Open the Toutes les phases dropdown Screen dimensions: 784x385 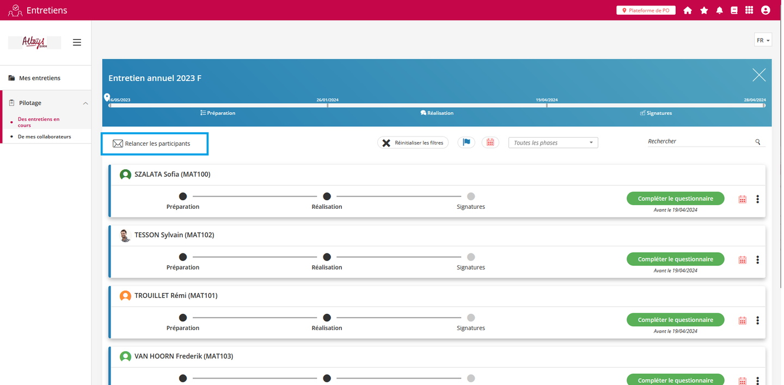coord(553,143)
